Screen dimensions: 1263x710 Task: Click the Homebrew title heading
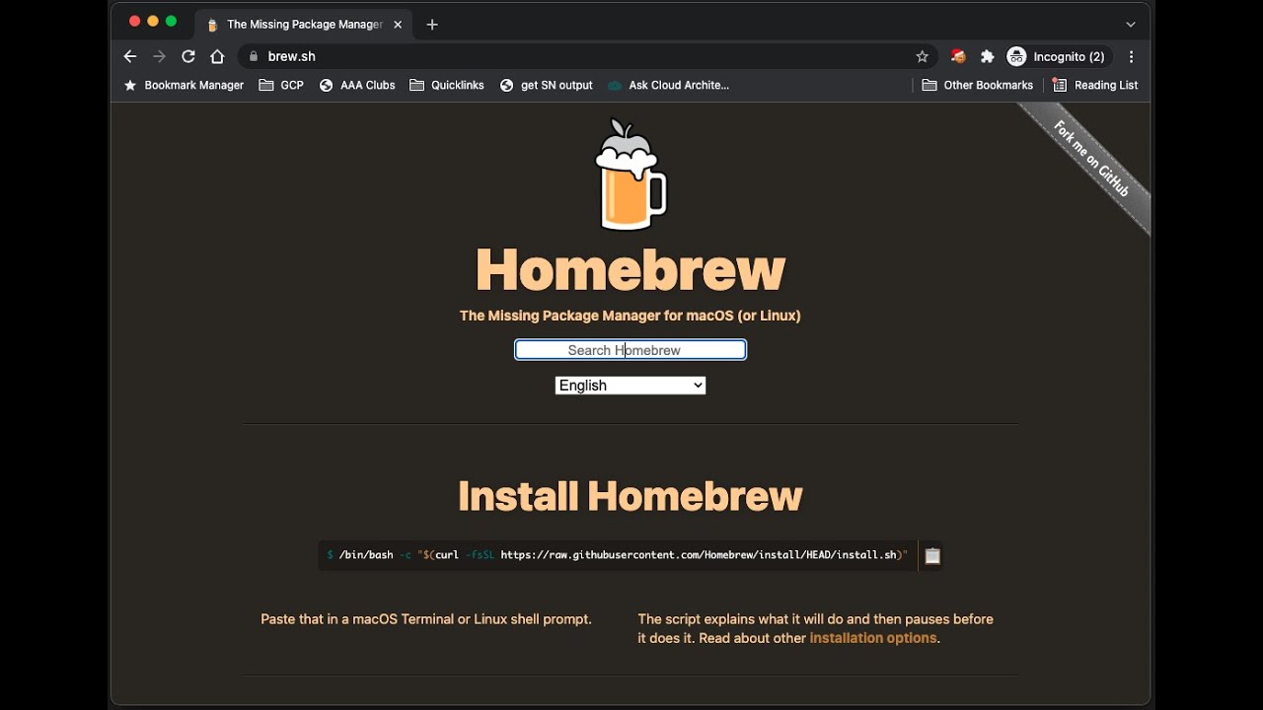[631, 270]
